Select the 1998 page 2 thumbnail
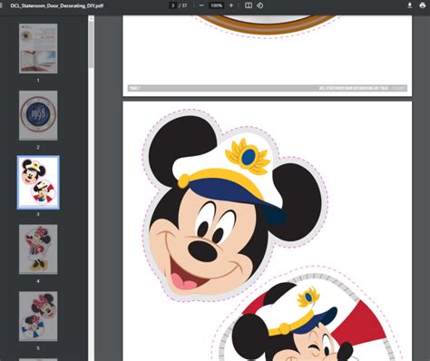 (38, 115)
